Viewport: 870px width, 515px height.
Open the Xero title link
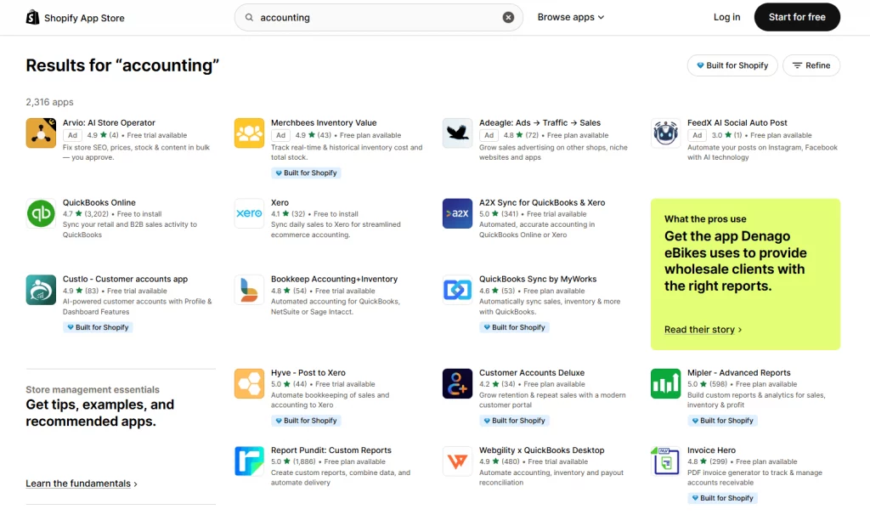point(280,202)
